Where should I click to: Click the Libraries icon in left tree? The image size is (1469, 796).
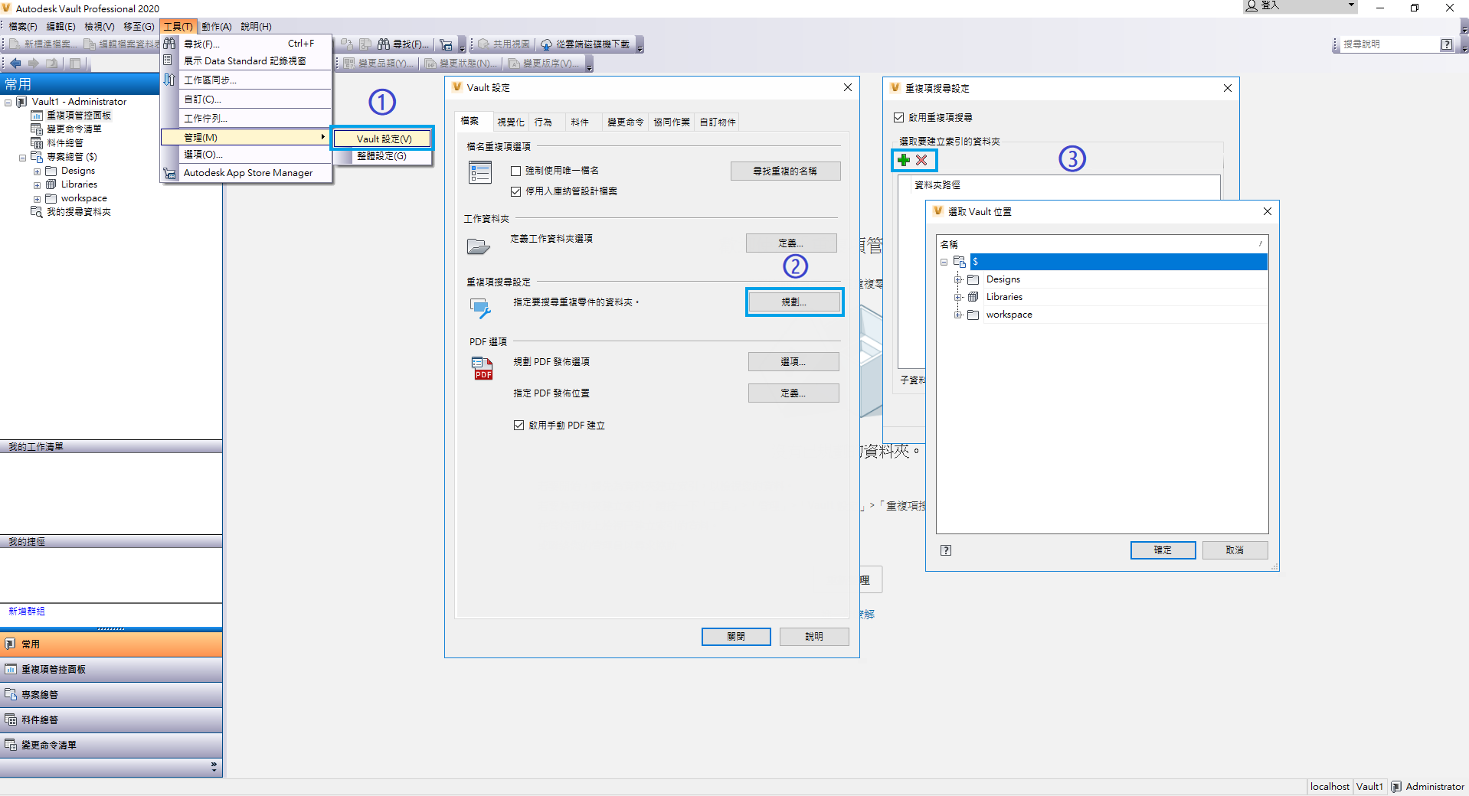pos(51,184)
